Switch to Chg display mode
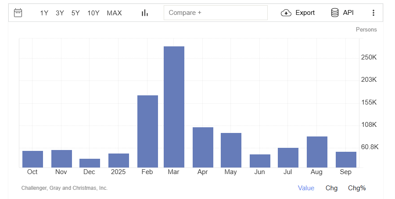The image size is (395, 199). [331, 188]
